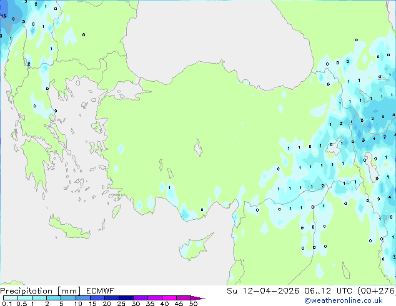Click the 15–20 mm royal blue swatch
396x306 pixels.
click(97, 298)
